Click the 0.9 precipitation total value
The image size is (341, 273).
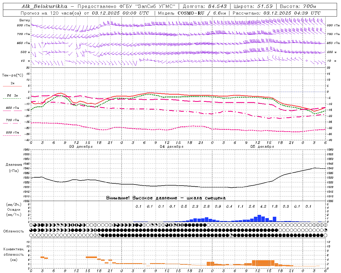pyautogui.click(x=218, y=207)
